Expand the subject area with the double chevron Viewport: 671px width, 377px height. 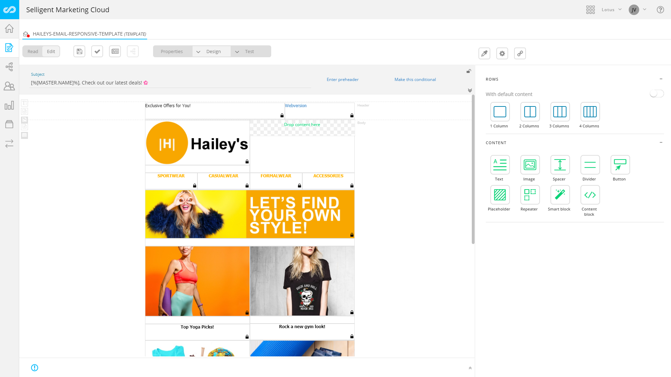click(x=470, y=90)
